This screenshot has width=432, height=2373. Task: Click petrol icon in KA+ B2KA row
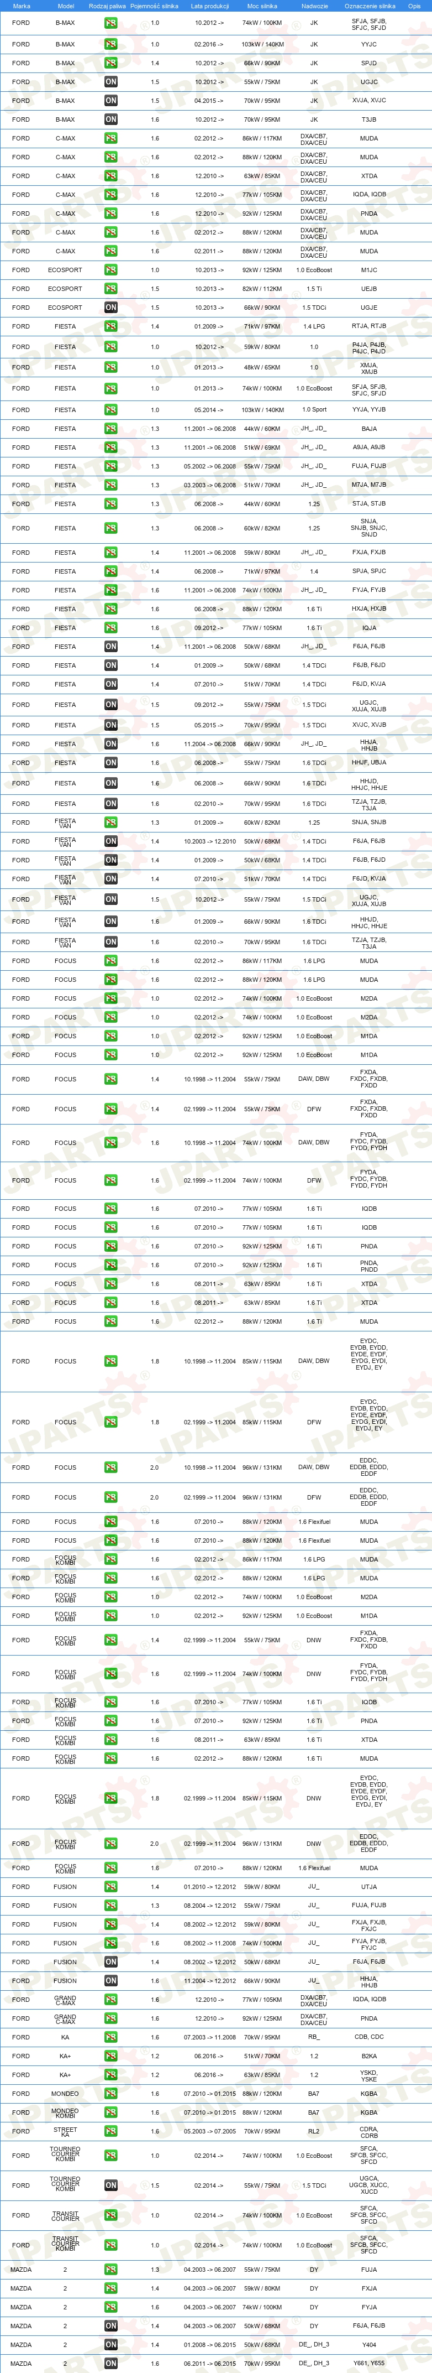point(110,2055)
